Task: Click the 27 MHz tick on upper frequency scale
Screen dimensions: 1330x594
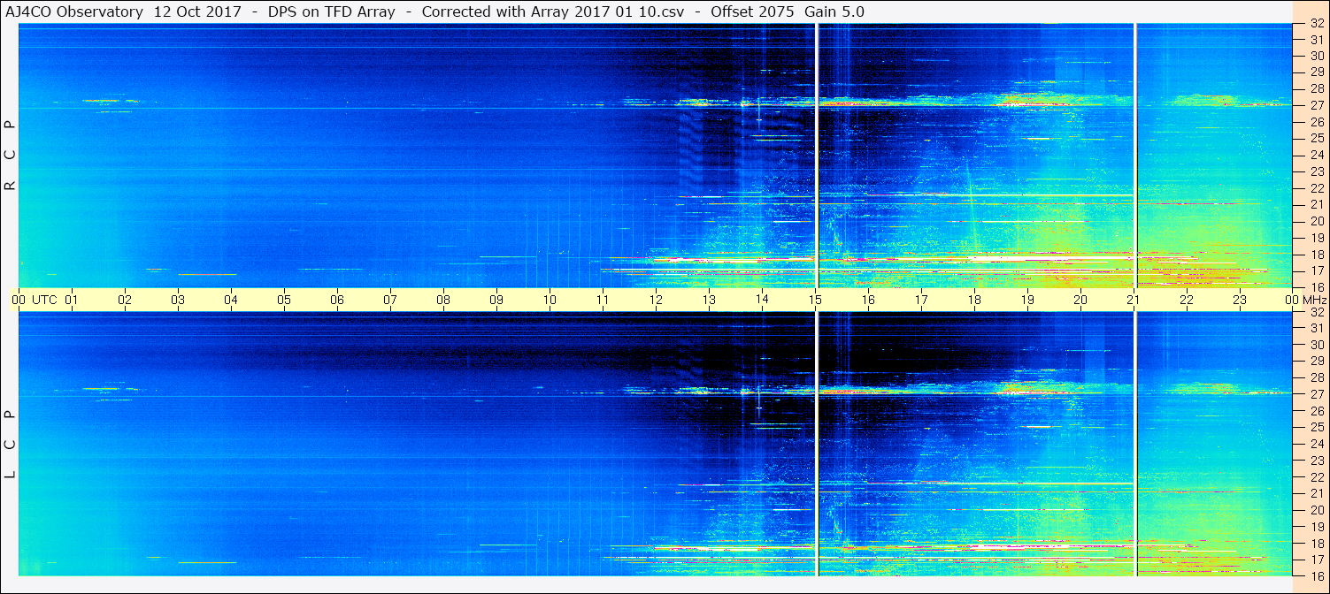Action: pos(1316,105)
